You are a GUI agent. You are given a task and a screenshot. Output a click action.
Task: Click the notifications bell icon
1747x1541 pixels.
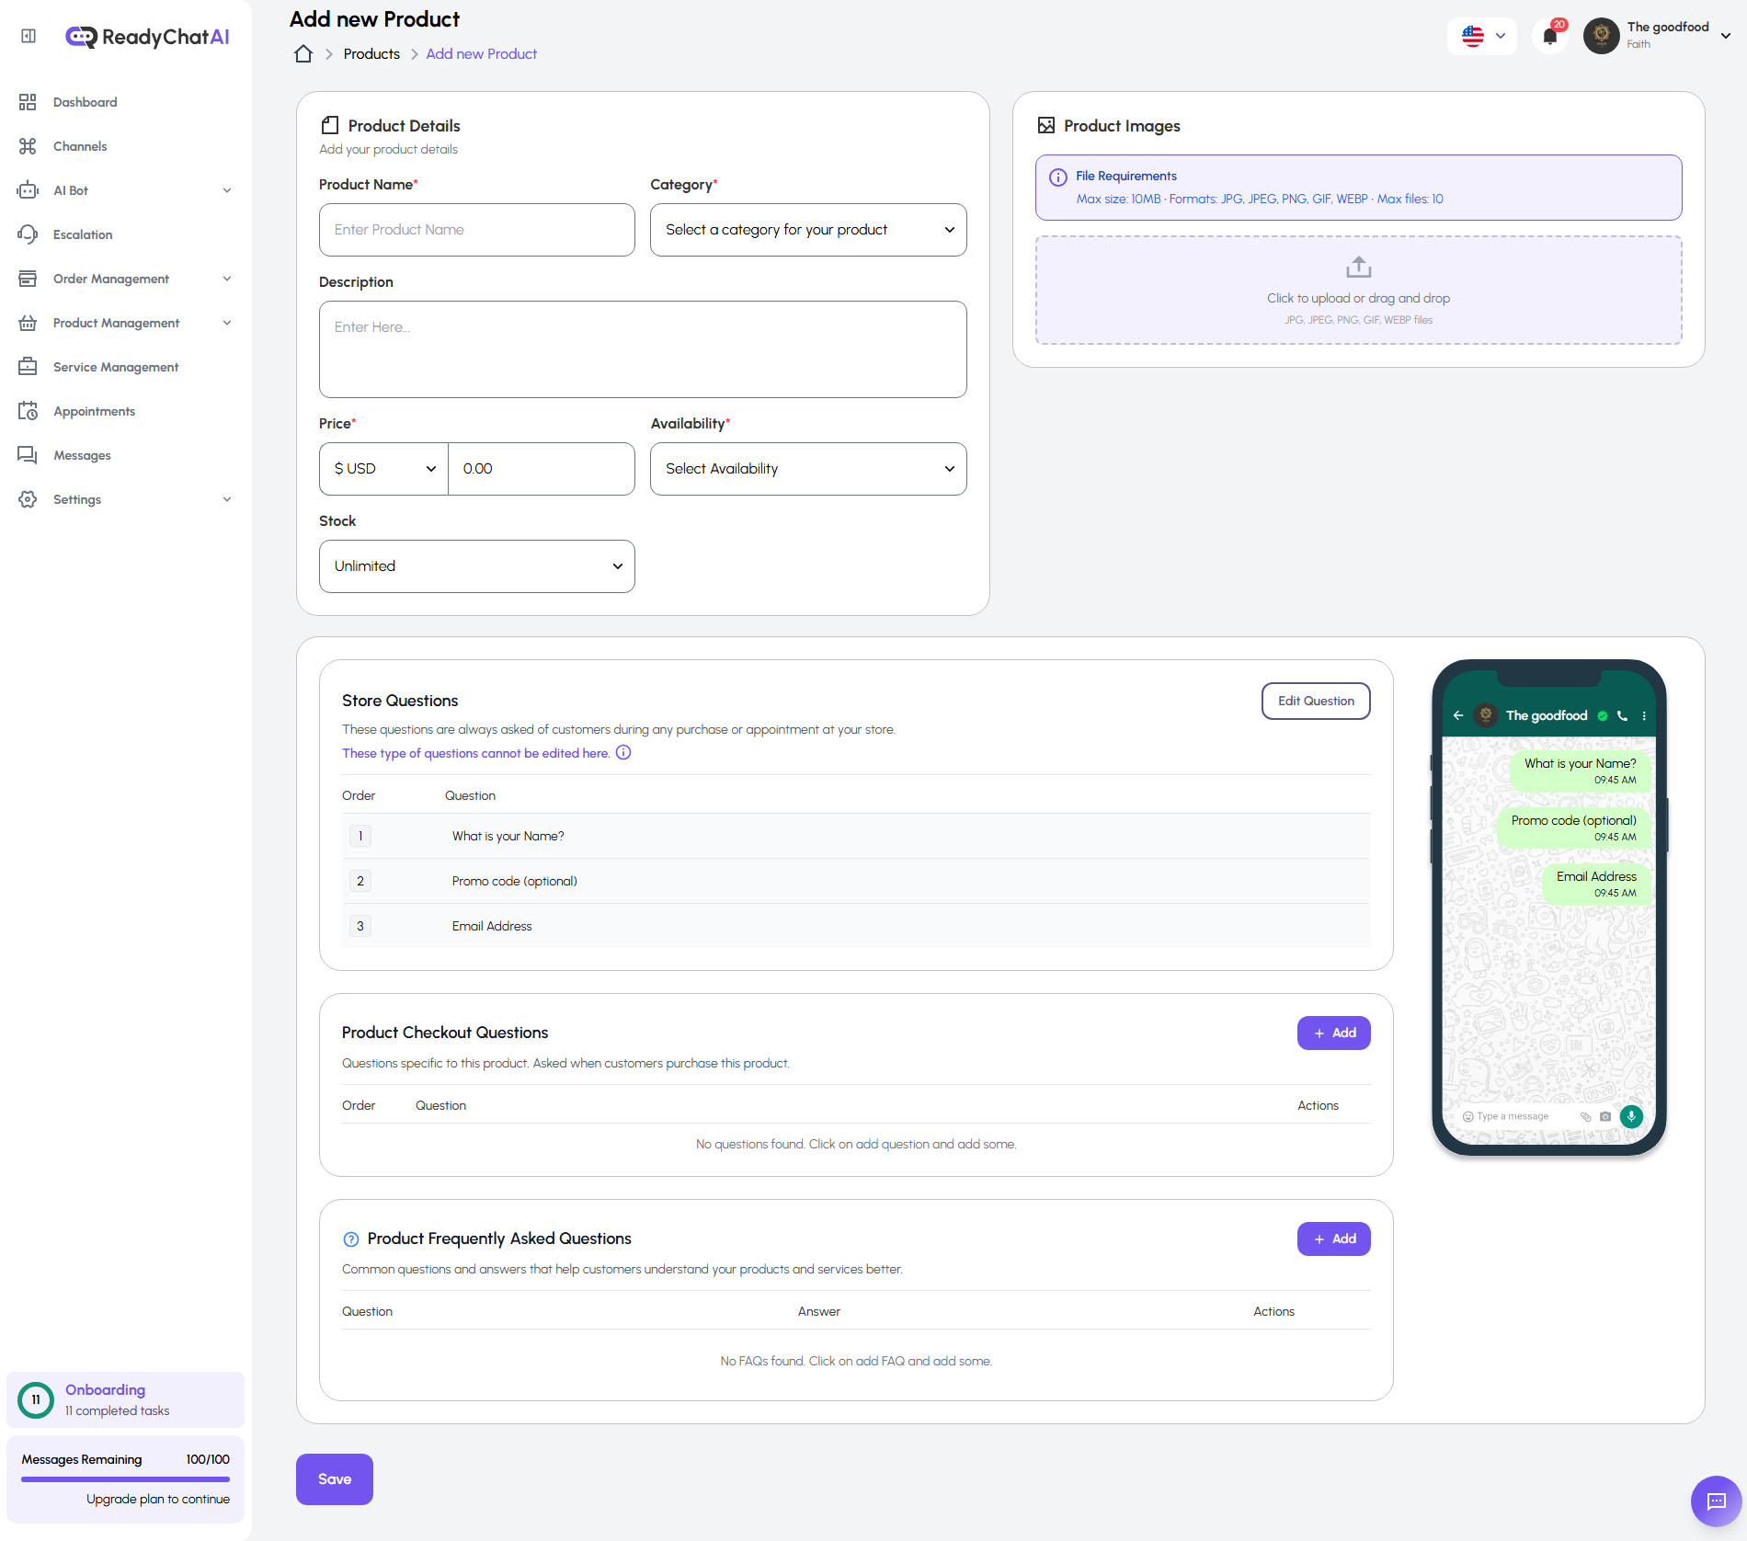(1549, 37)
